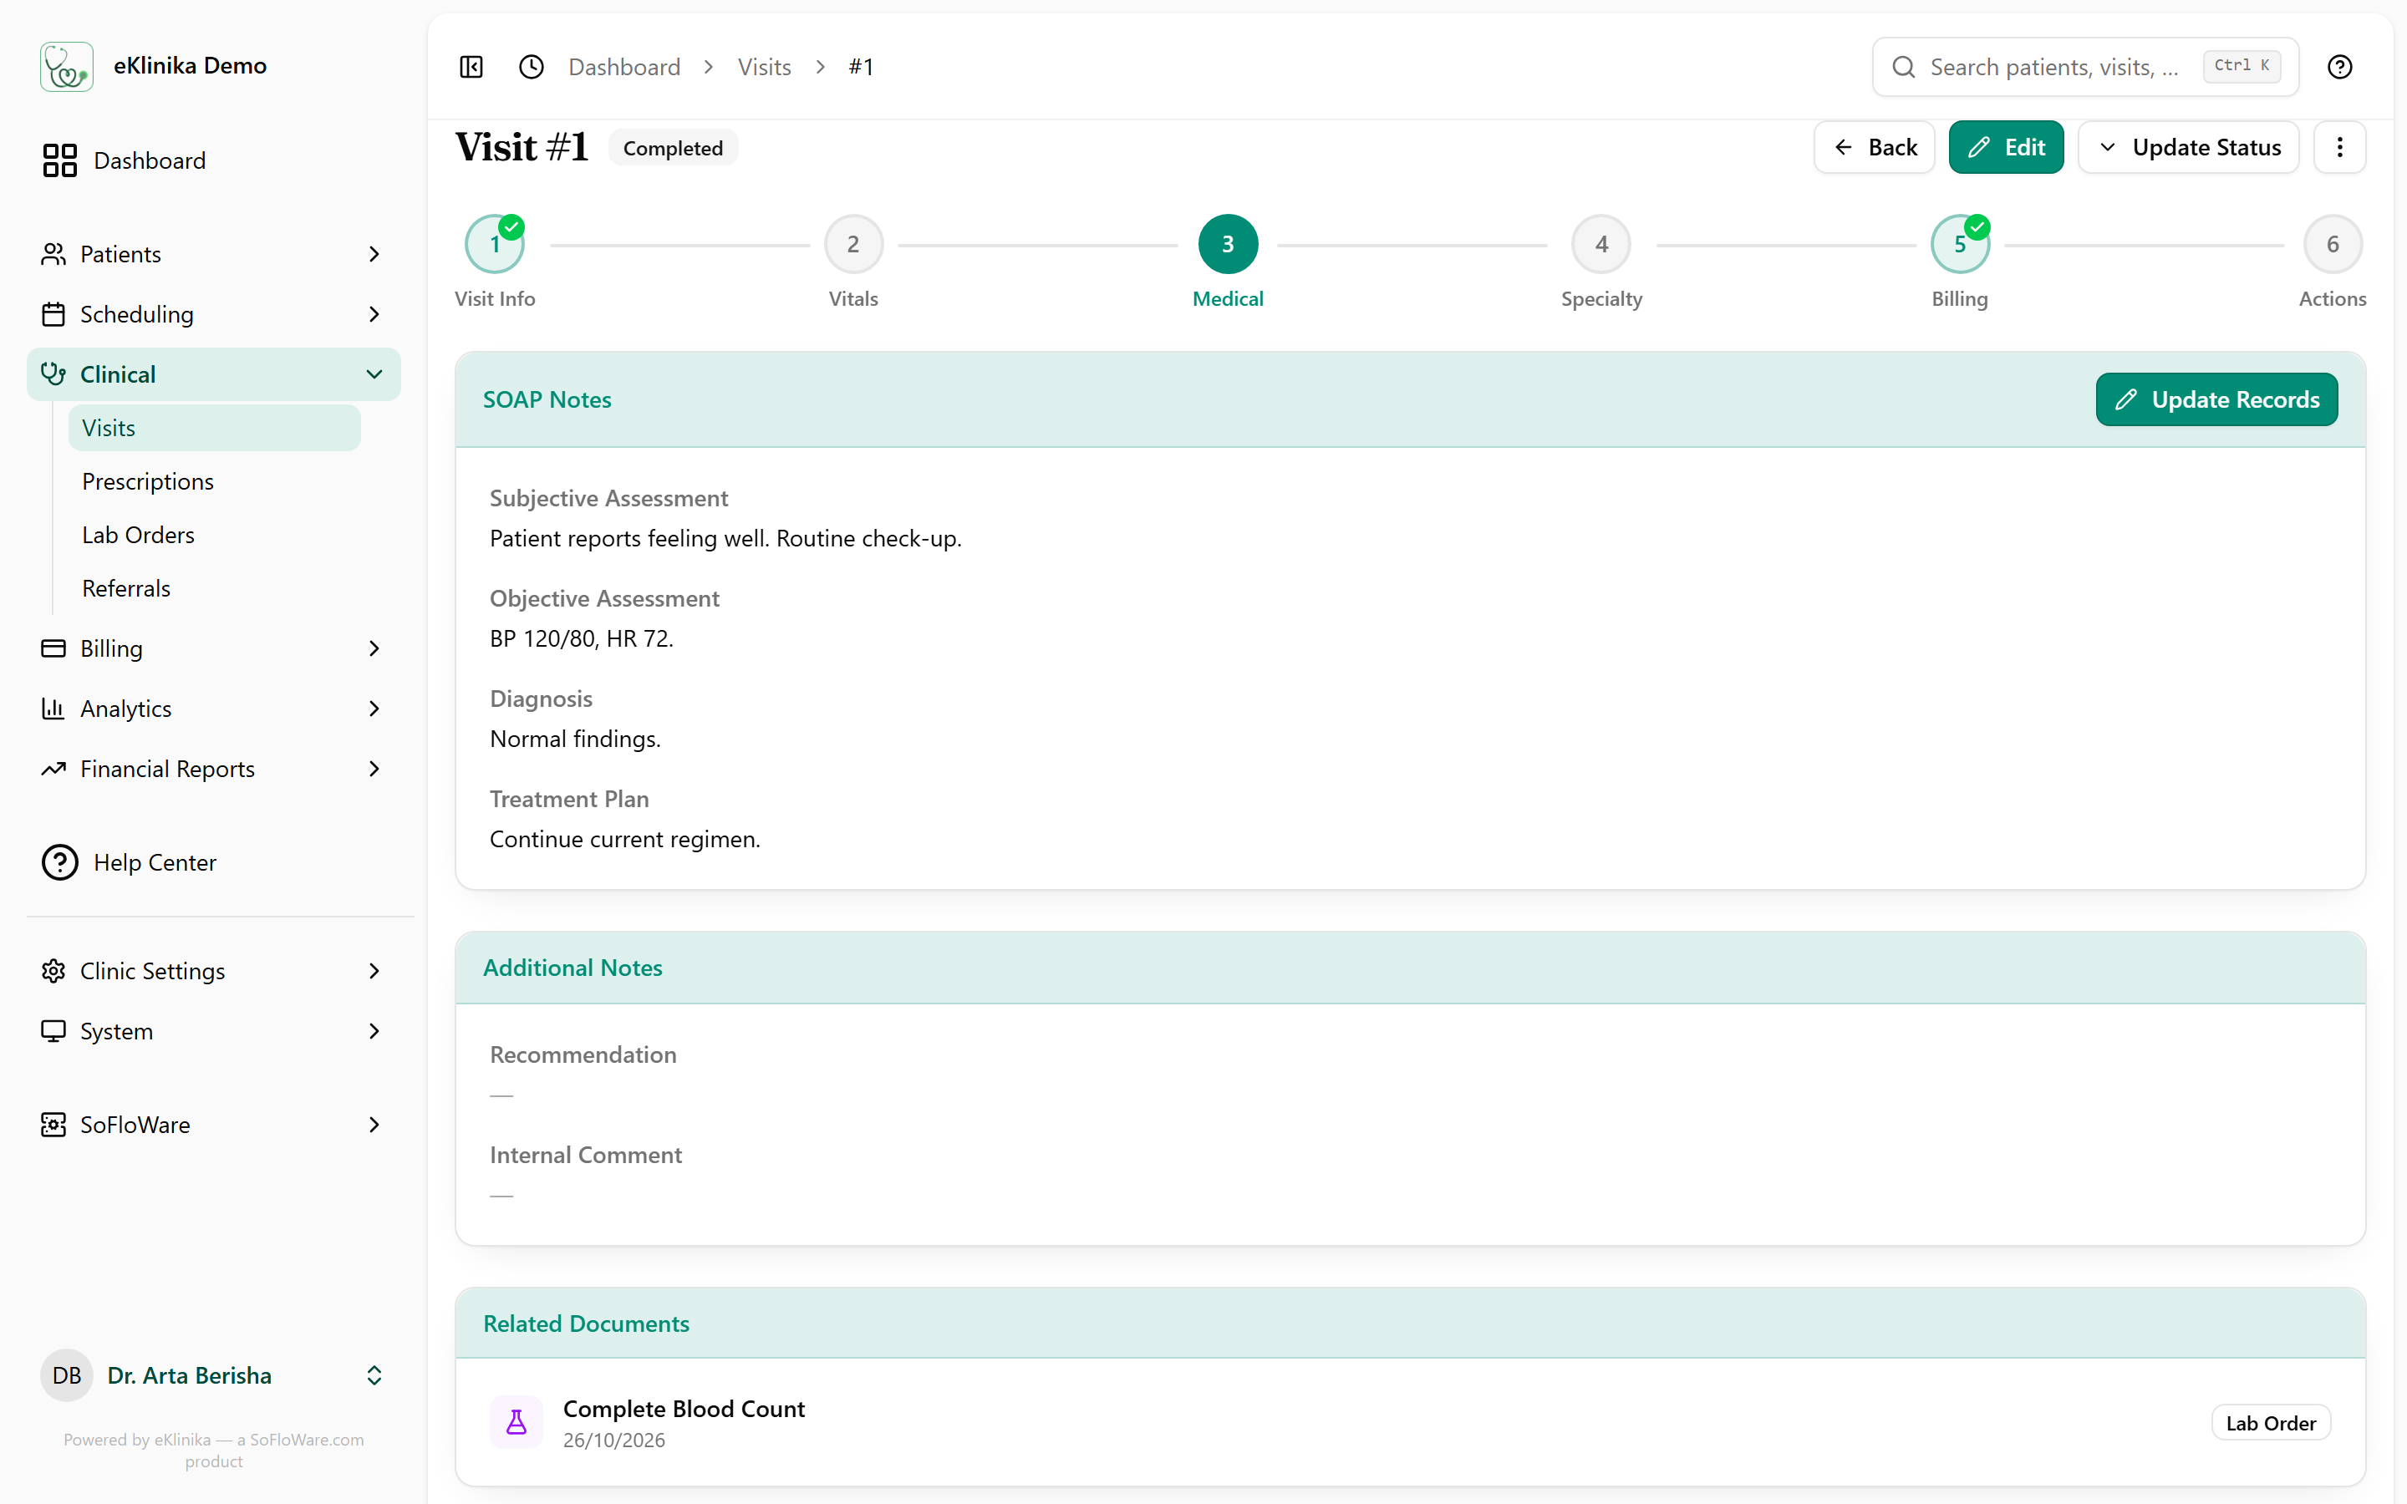This screenshot has height=1504, width=2407.
Task: Open the Complete Blood Count document
Action: click(x=1409, y=1422)
